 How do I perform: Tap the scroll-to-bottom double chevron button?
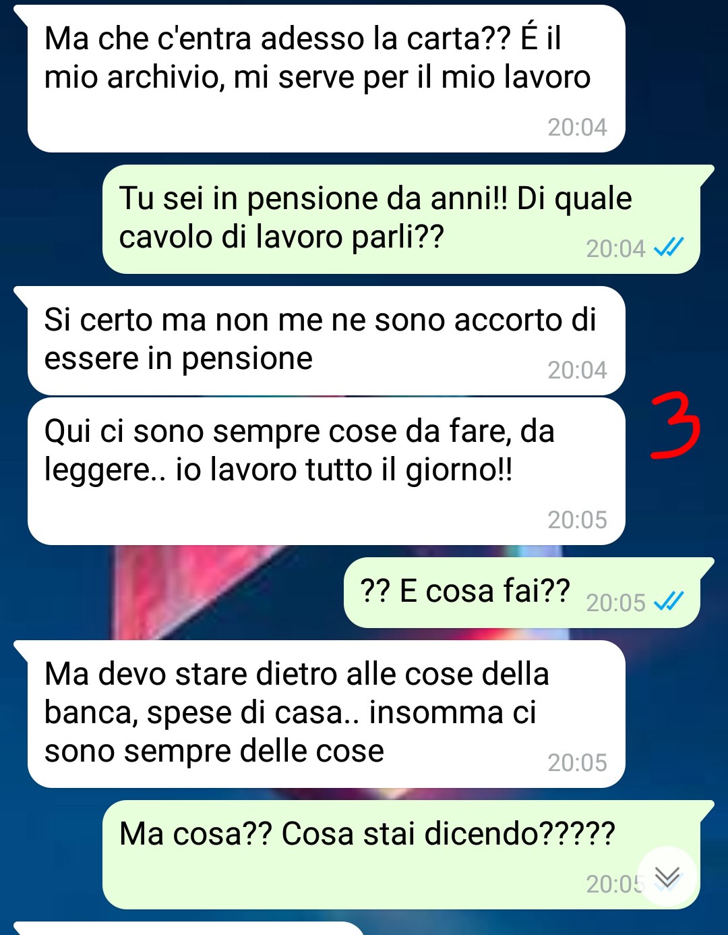[667, 876]
